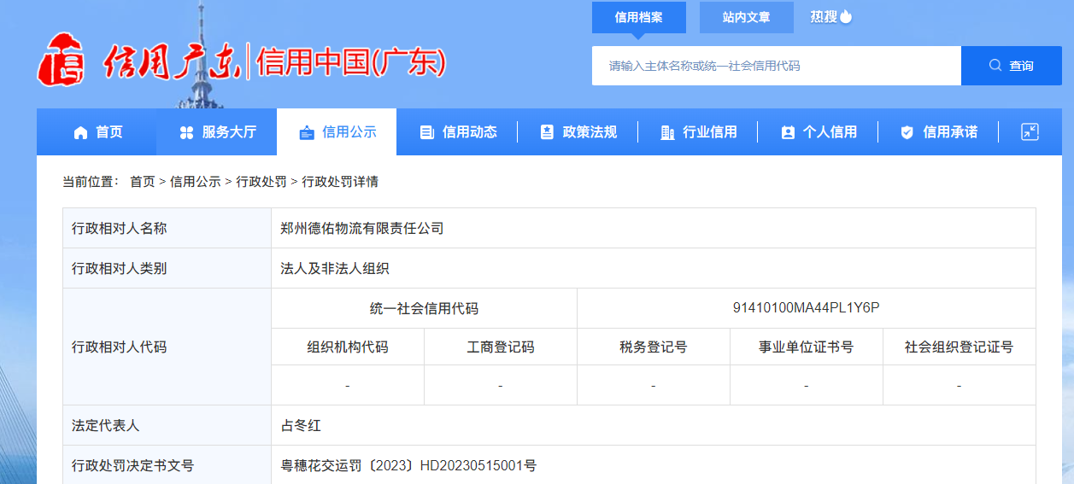
Task: Click 行政处罚详情 in the breadcrumb
Action: [x=340, y=182]
